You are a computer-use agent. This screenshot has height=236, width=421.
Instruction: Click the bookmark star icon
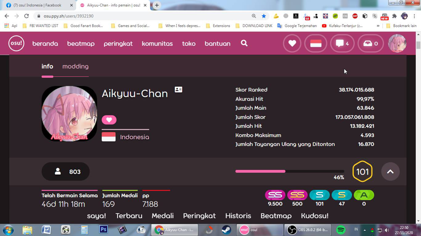coord(263,16)
